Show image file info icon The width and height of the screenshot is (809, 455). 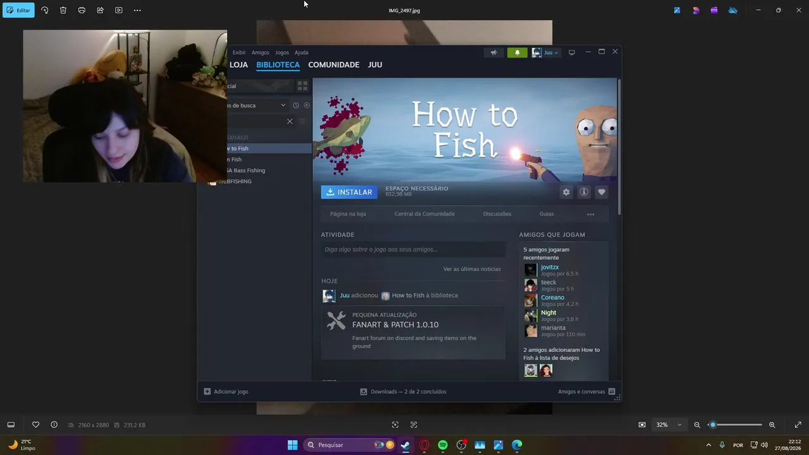pos(54,425)
